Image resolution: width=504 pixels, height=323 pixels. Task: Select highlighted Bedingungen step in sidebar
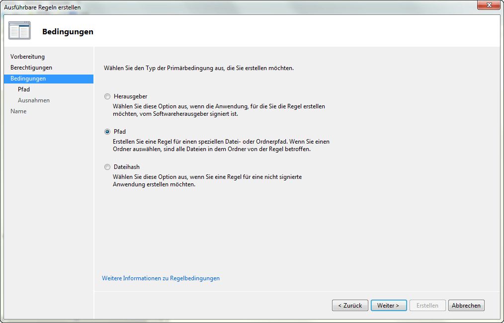tap(28, 79)
